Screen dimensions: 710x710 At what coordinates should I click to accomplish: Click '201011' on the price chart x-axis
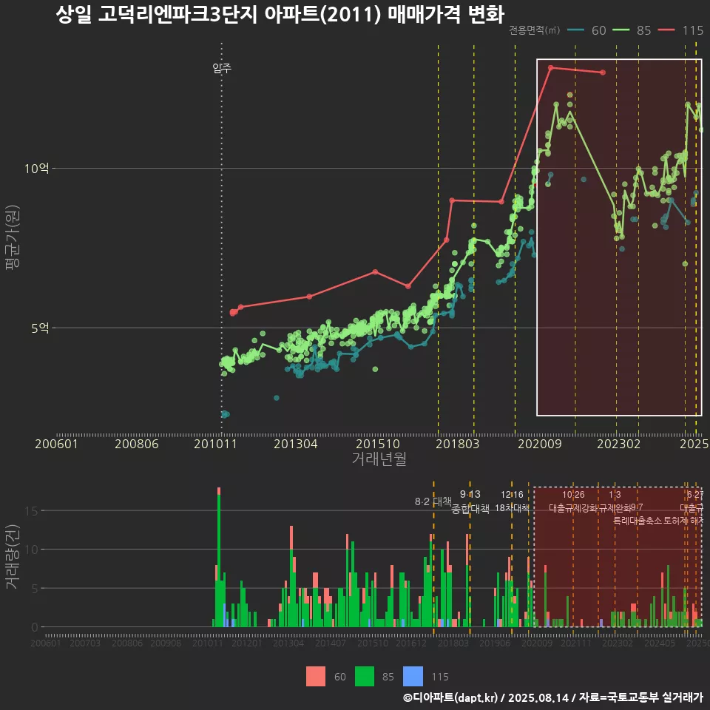coord(215,444)
